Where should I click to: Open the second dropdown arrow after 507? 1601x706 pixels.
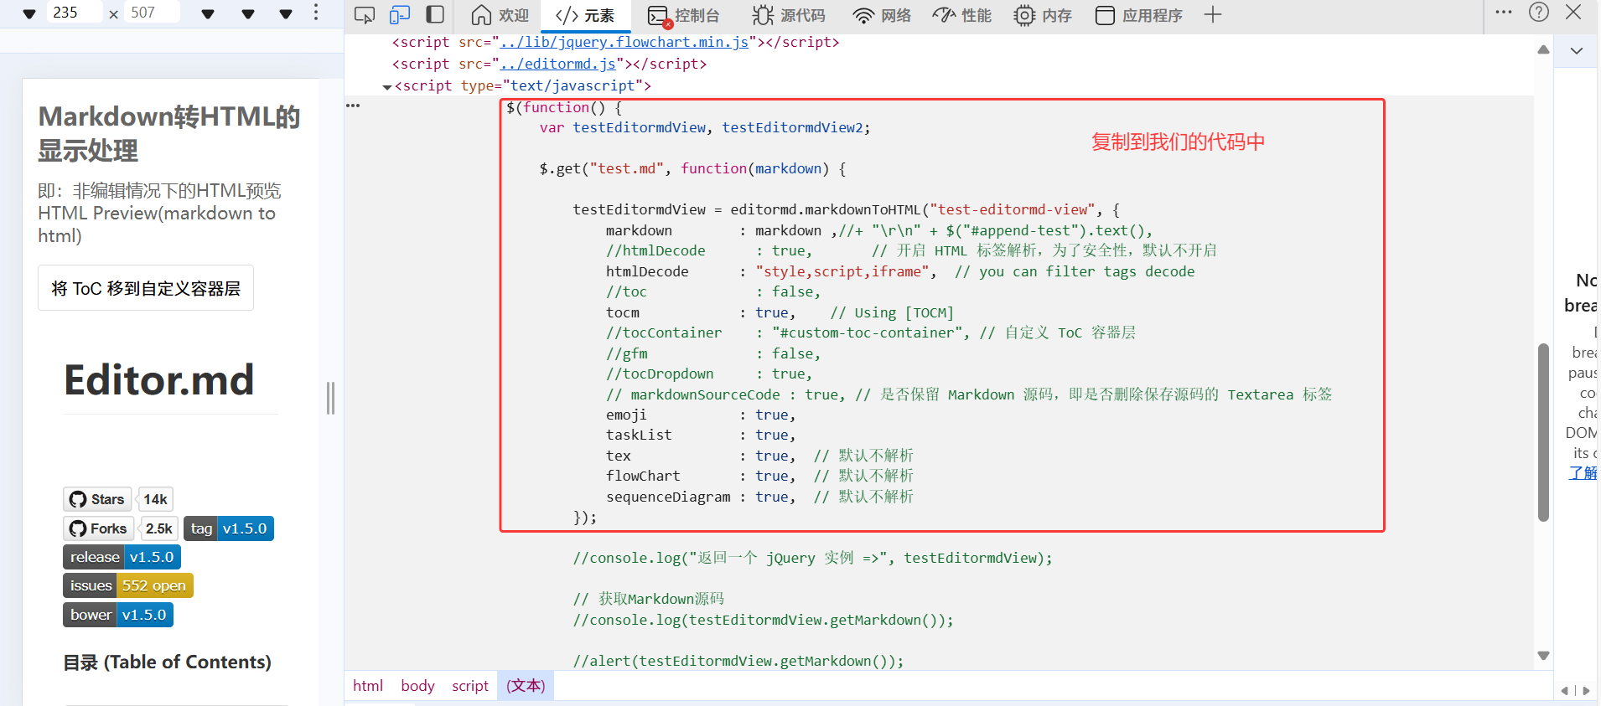[248, 14]
